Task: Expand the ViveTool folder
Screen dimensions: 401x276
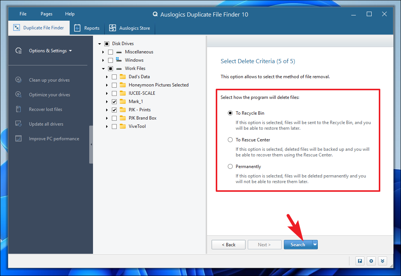Action: (x=107, y=126)
